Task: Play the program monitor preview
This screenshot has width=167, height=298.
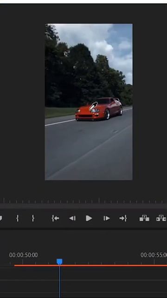Action: click(89, 218)
